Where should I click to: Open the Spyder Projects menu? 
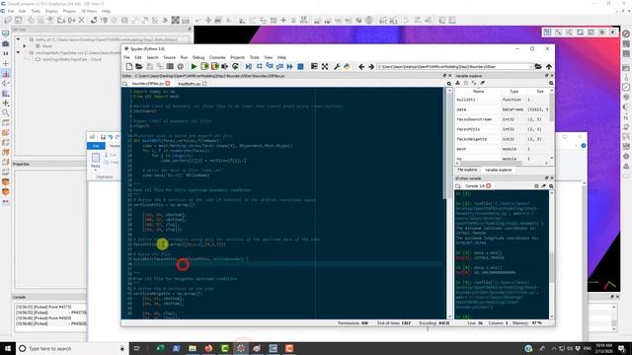[x=237, y=57]
